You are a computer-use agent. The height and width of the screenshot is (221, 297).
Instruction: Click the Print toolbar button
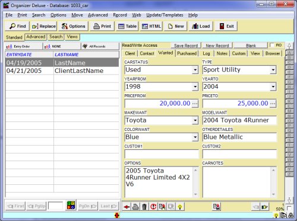coord(102,26)
